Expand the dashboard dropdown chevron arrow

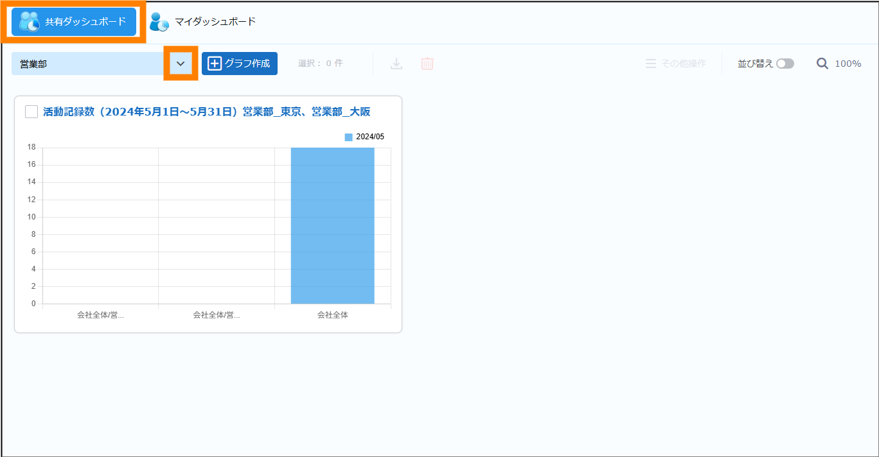(181, 64)
